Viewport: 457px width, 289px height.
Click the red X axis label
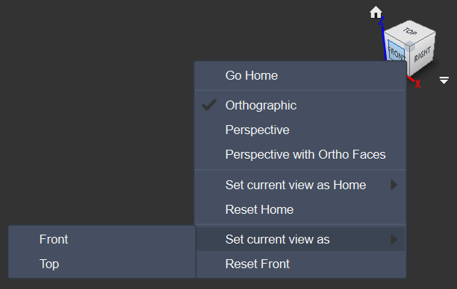click(x=417, y=84)
